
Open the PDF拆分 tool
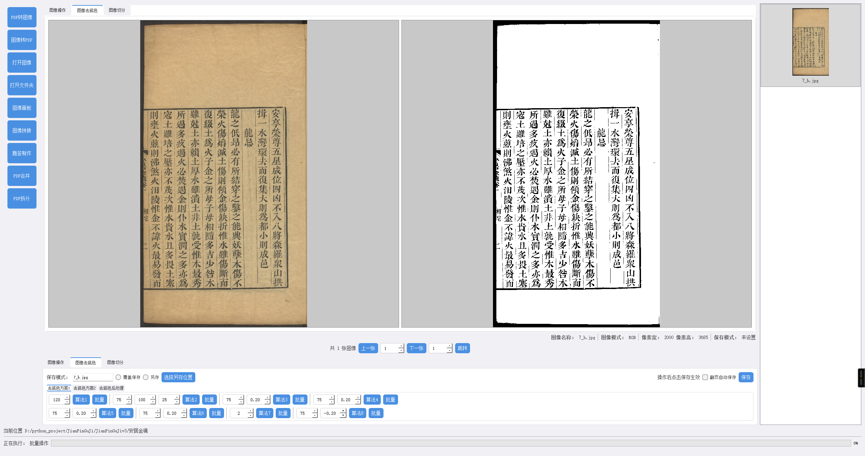tap(22, 198)
